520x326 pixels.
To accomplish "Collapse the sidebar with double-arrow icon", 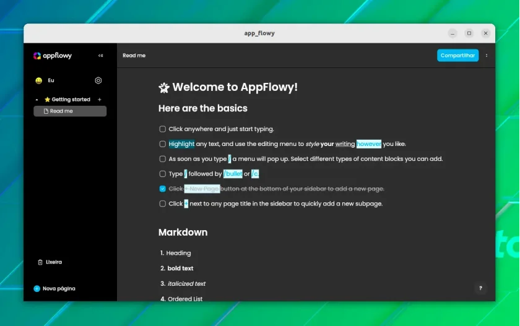I will click(x=100, y=56).
